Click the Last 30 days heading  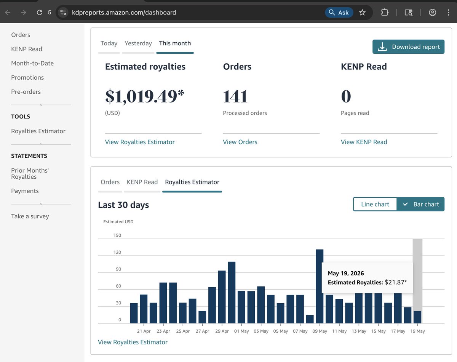(123, 205)
